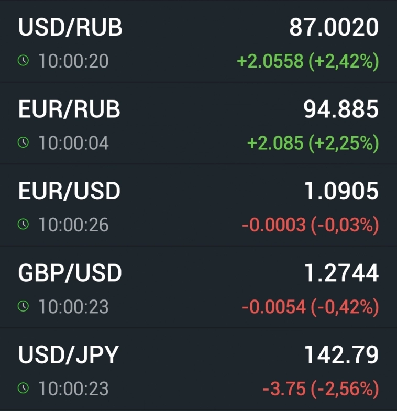This screenshot has width=397, height=411.
Task: Click the clock icon in GBP/USD row
Action: pos(23,306)
